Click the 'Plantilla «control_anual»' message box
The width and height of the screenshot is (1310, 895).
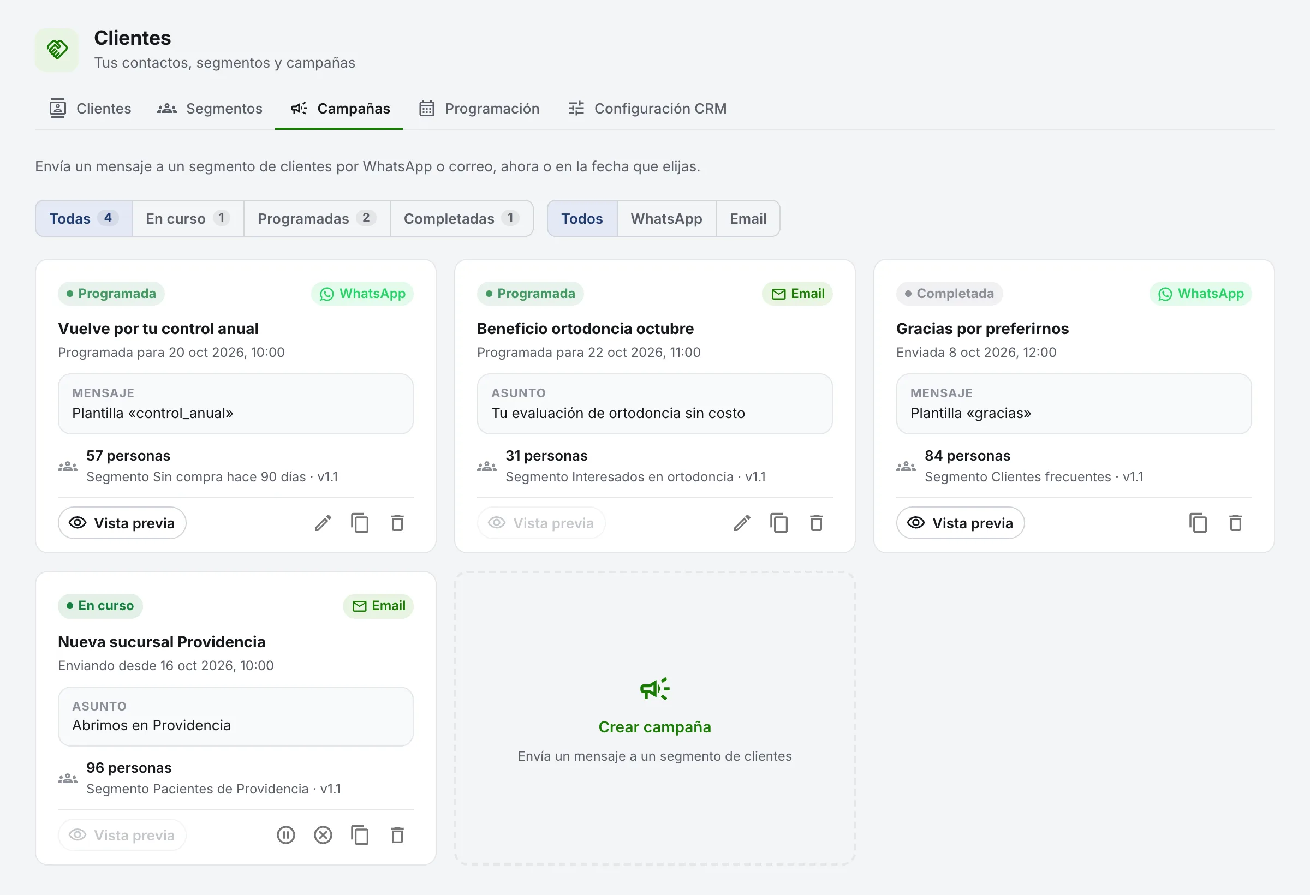(236, 403)
